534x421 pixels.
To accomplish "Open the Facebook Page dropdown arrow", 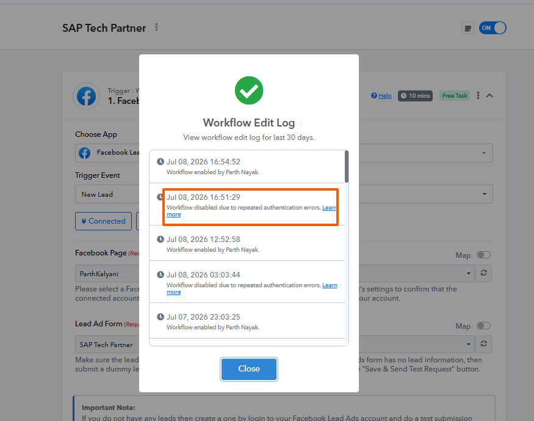I will (469, 273).
